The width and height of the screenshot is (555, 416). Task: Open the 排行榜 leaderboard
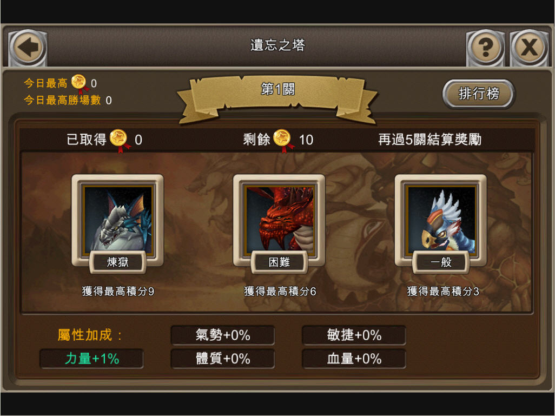479,94
